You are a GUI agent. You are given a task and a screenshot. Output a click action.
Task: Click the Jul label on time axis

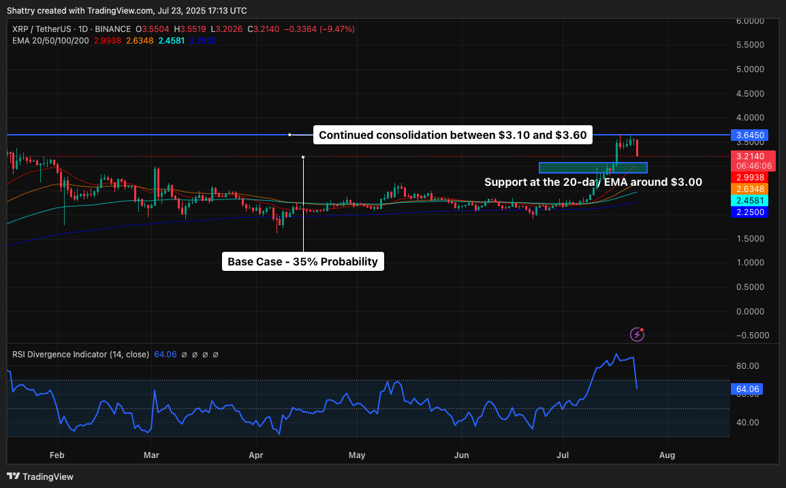(563, 455)
